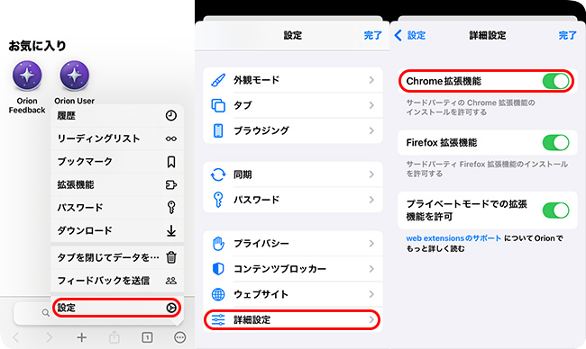Select ダウンロード menu entry
Screen dimensions: 586x349
coord(117,231)
